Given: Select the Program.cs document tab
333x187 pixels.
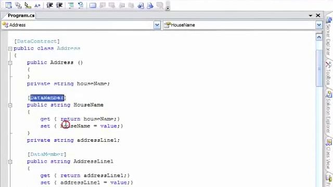Looking at the screenshot, I should point(21,16).
